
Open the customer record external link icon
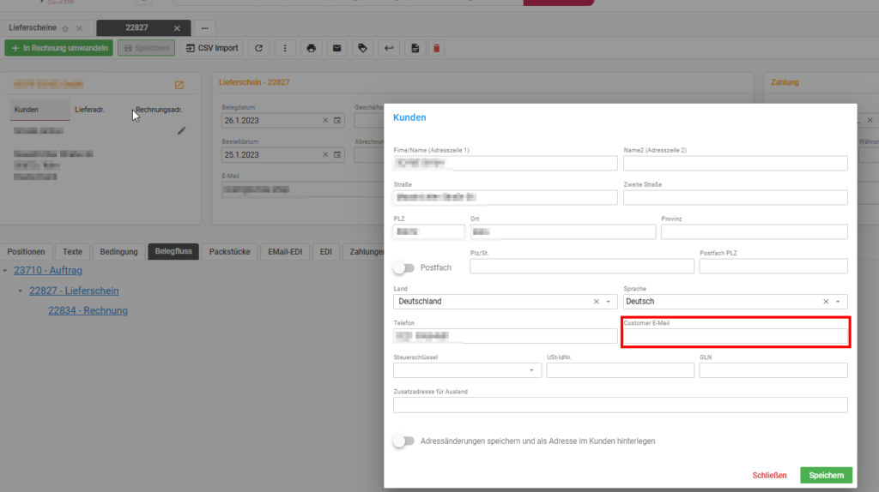pos(179,85)
